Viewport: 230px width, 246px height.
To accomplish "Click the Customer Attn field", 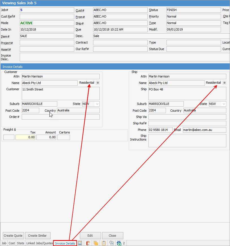I will click(61, 77).
